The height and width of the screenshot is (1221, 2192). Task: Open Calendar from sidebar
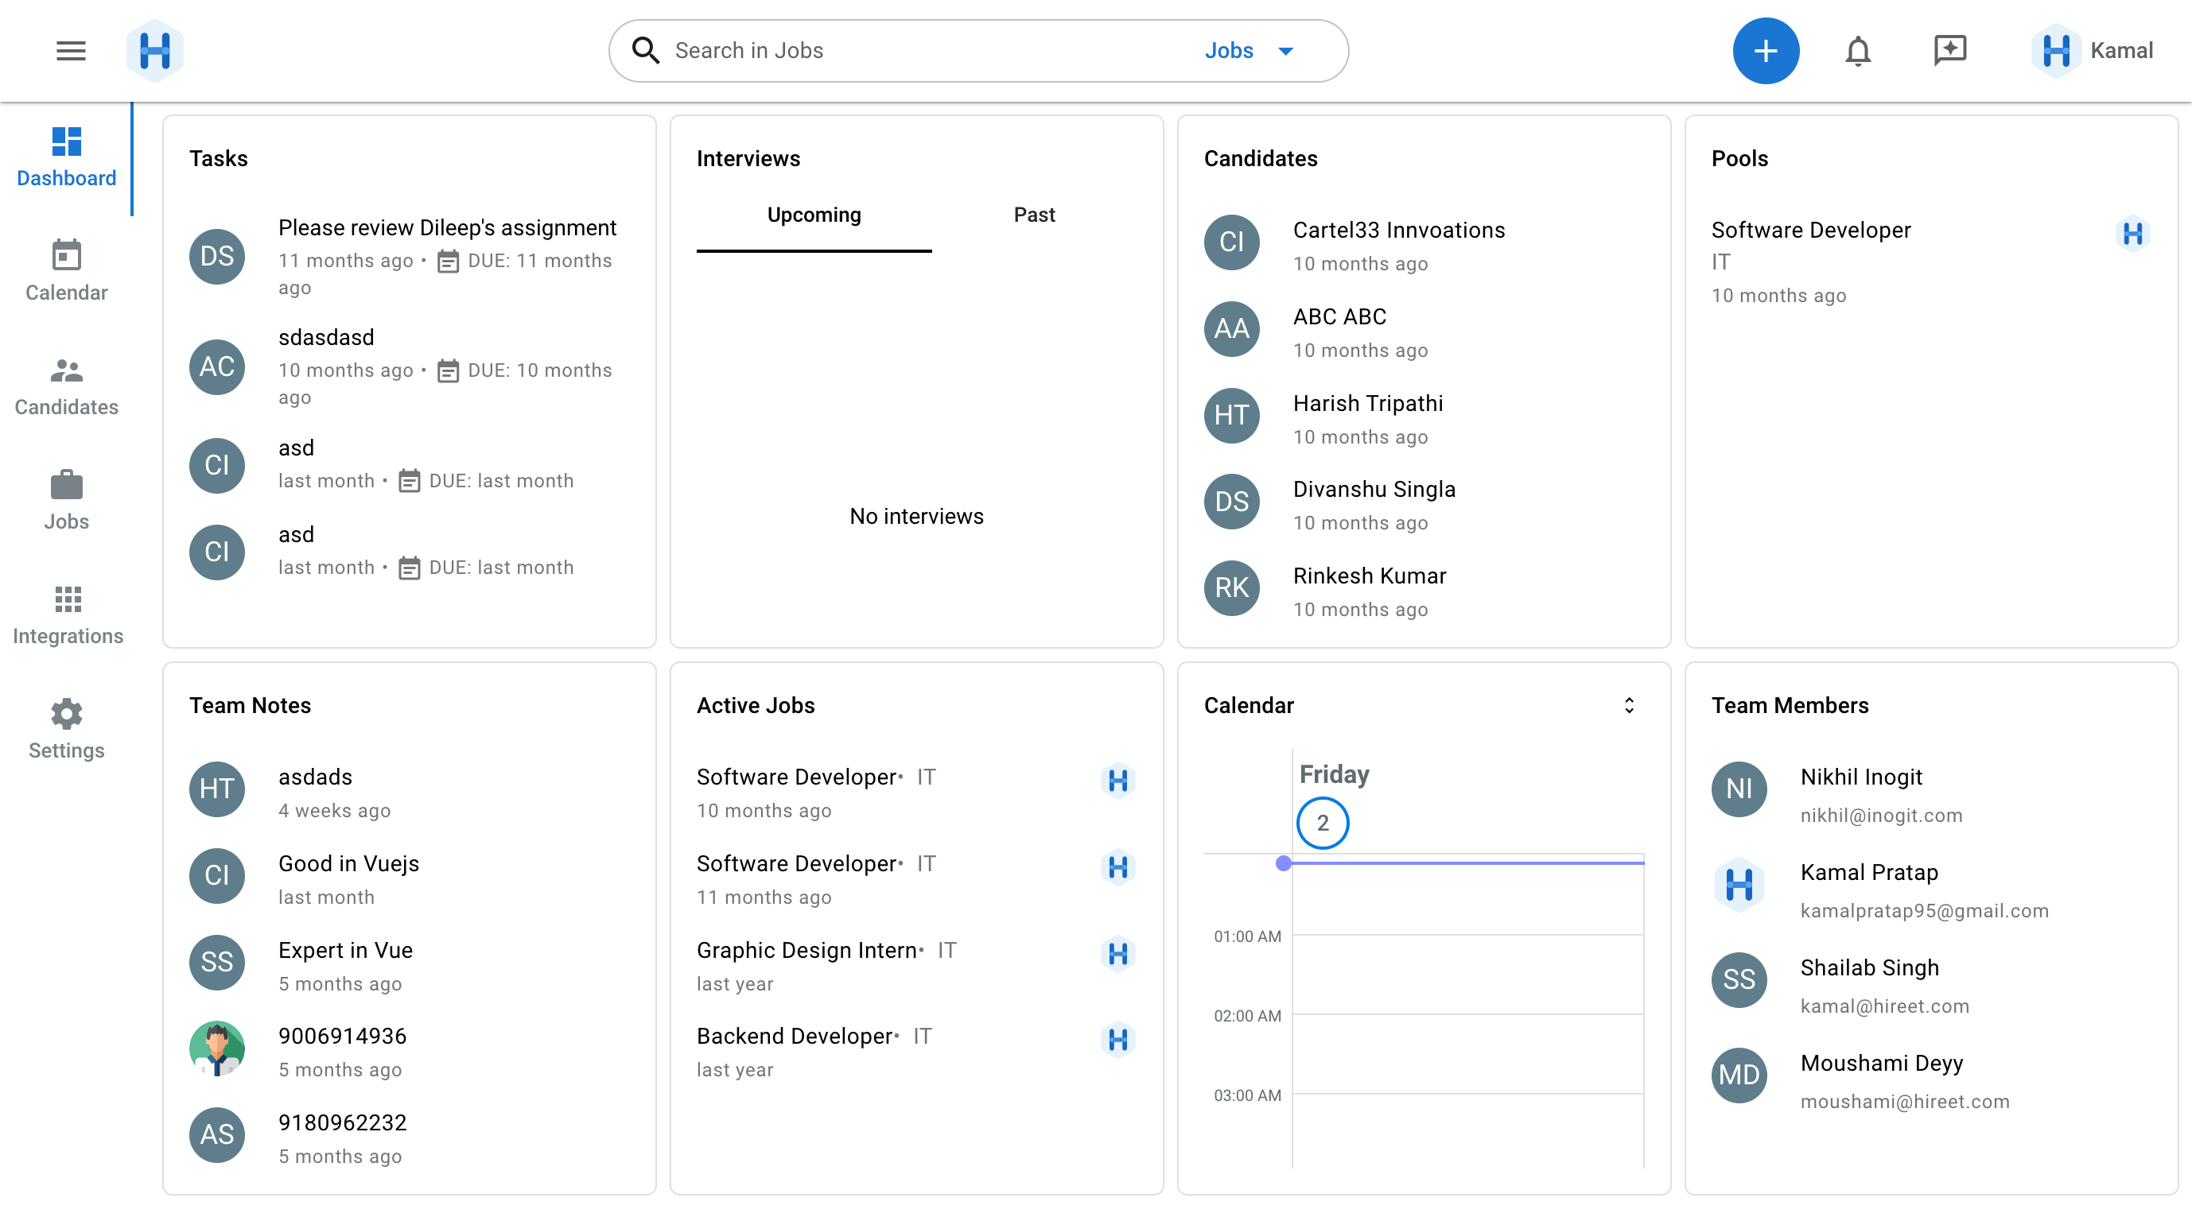(x=66, y=272)
